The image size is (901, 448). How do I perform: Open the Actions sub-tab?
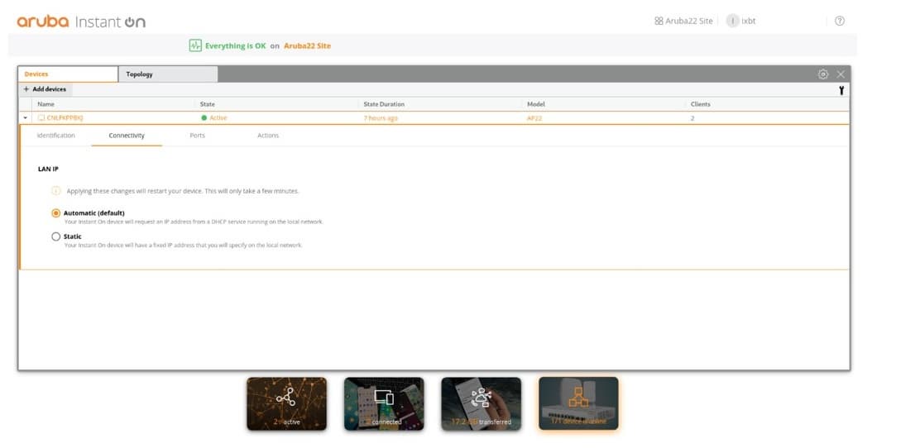coord(268,136)
